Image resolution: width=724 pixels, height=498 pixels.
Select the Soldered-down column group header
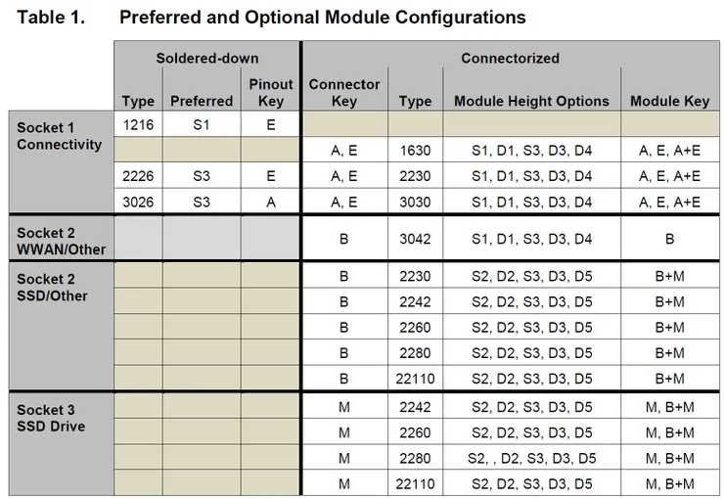pyautogui.click(x=207, y=58)
